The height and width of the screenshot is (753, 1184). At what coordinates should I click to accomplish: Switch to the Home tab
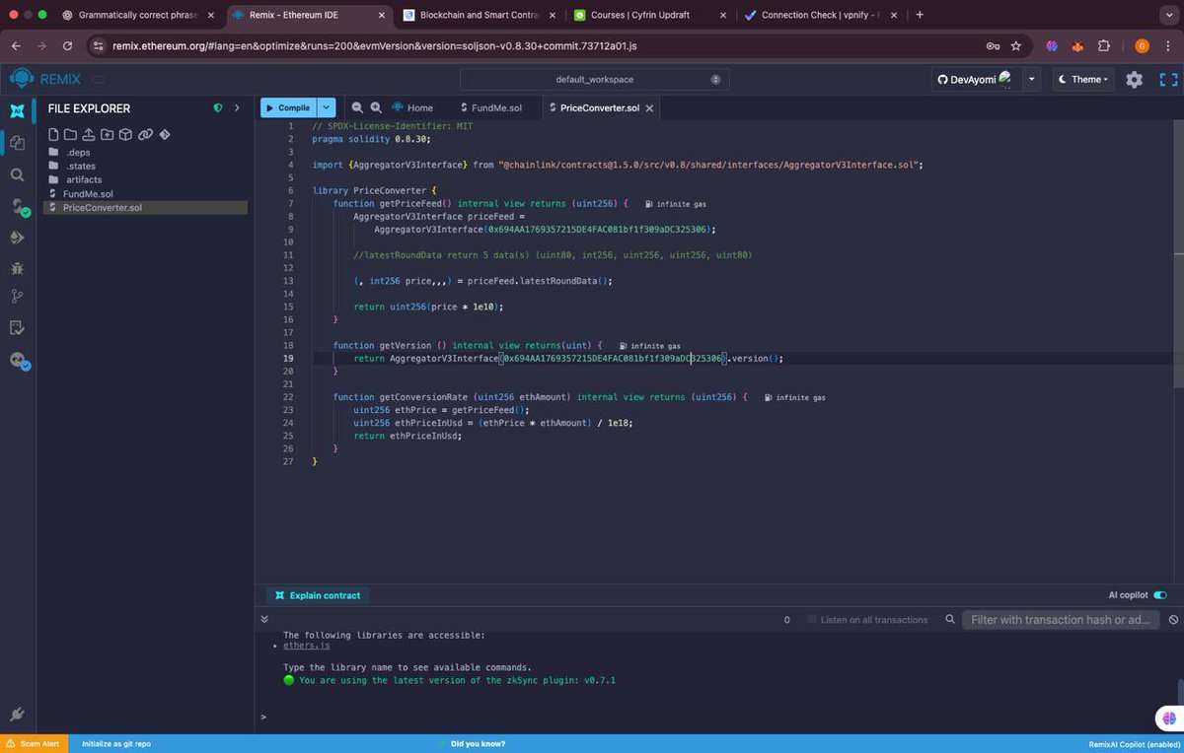click(x=419, y=107)
